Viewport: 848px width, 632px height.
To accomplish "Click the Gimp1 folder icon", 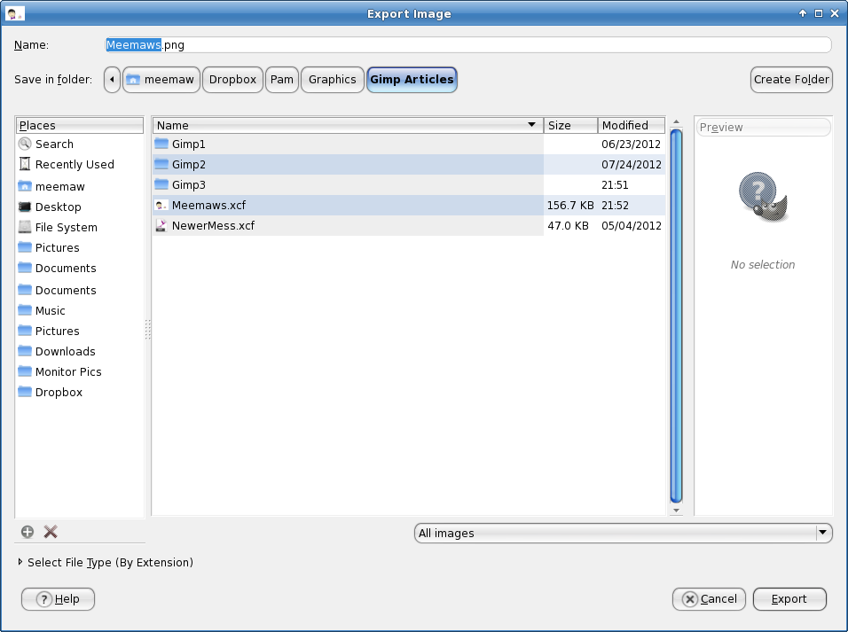I will tap(161, 144).
